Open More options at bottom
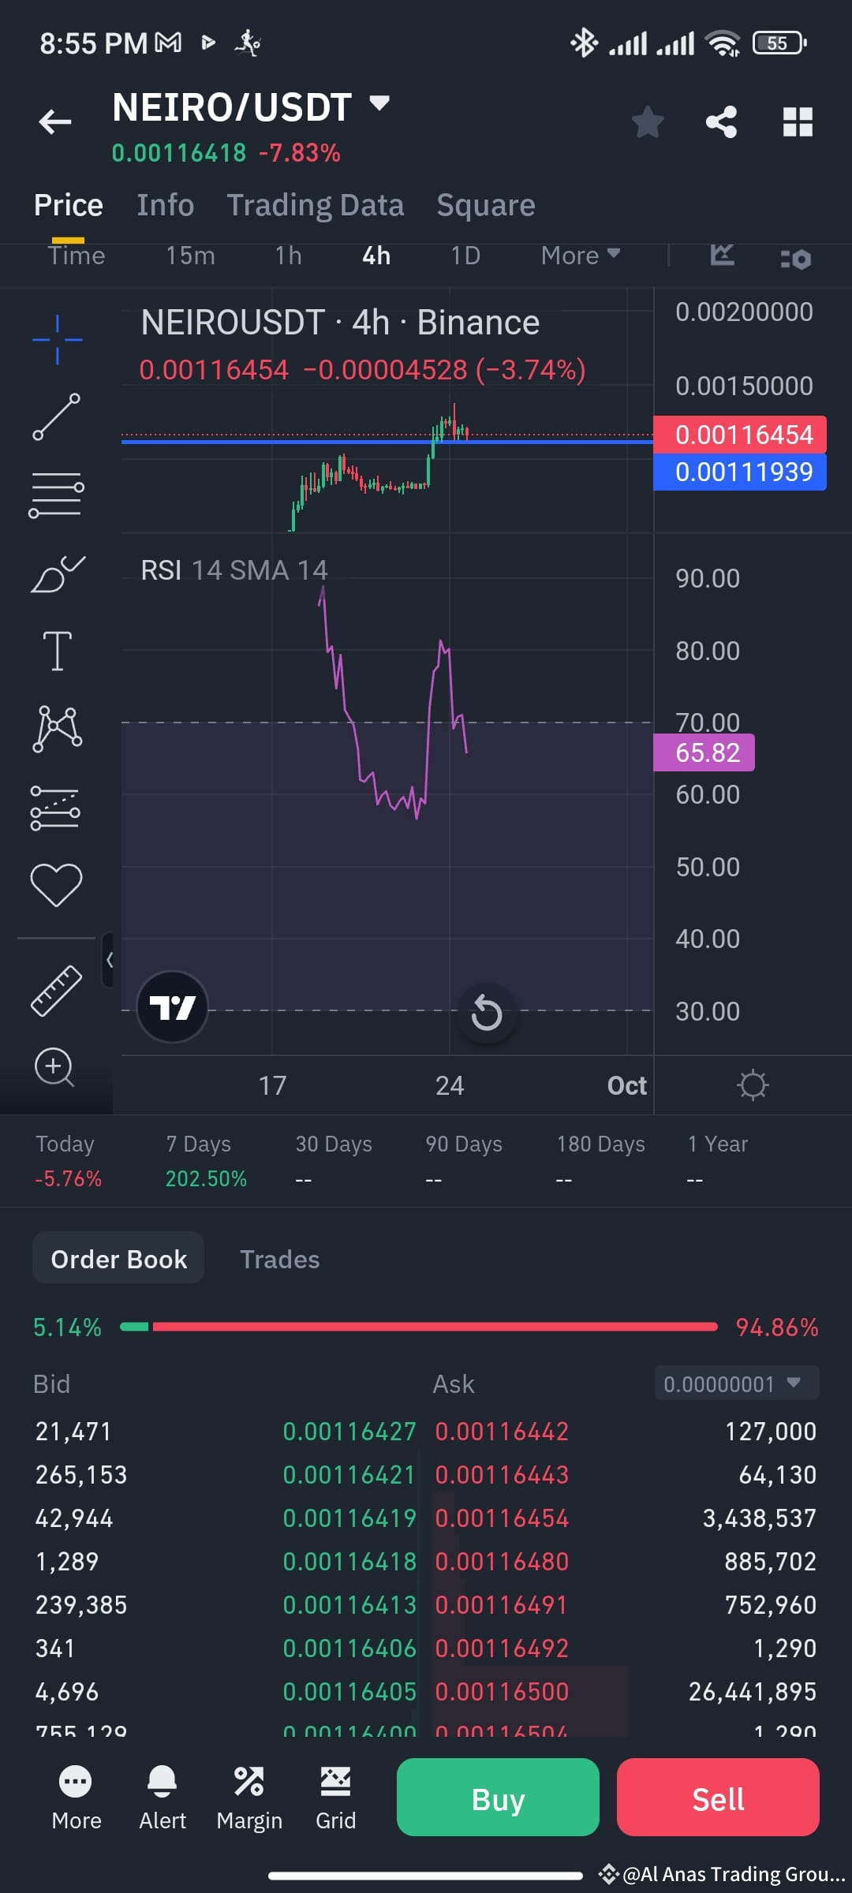Image resolution: width=852 pixels, height=1893 pixels. tap(76, 1798)
